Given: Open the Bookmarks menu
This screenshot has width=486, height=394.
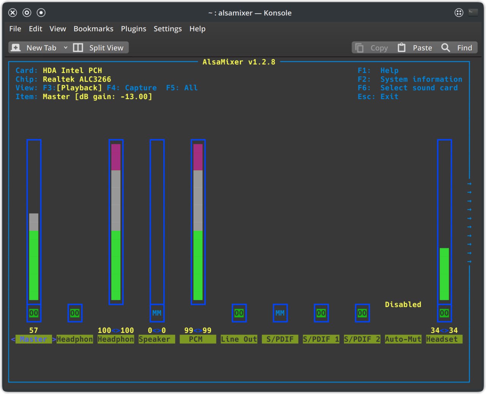Looking at the screenshot, I should pos(93,29).
